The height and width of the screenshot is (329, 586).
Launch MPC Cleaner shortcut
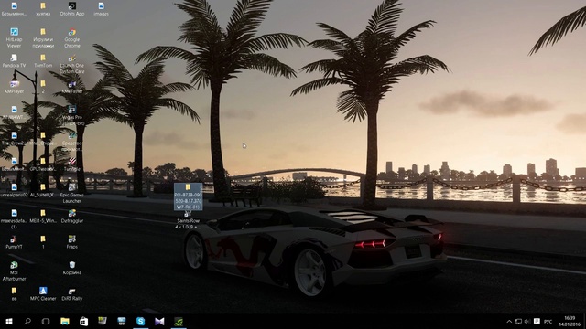(43, 293)
